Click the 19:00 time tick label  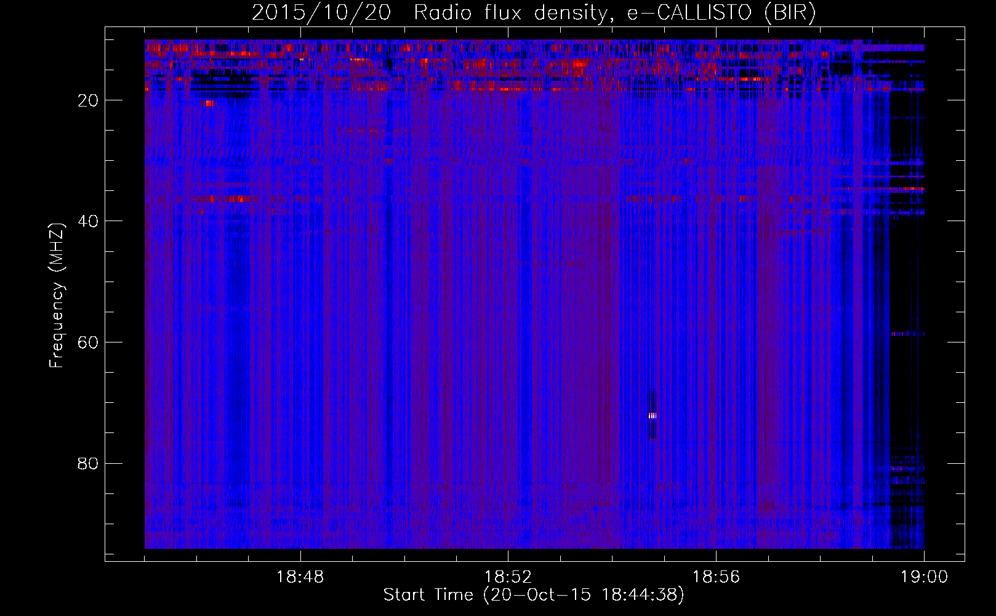(x=925, y=577)
